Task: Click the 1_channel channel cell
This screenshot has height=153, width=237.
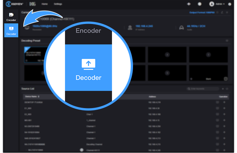Action: [91, 120]
